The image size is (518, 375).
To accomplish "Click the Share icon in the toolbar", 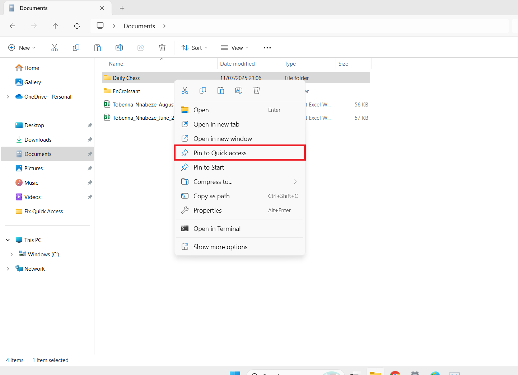I will coord(140,47).
